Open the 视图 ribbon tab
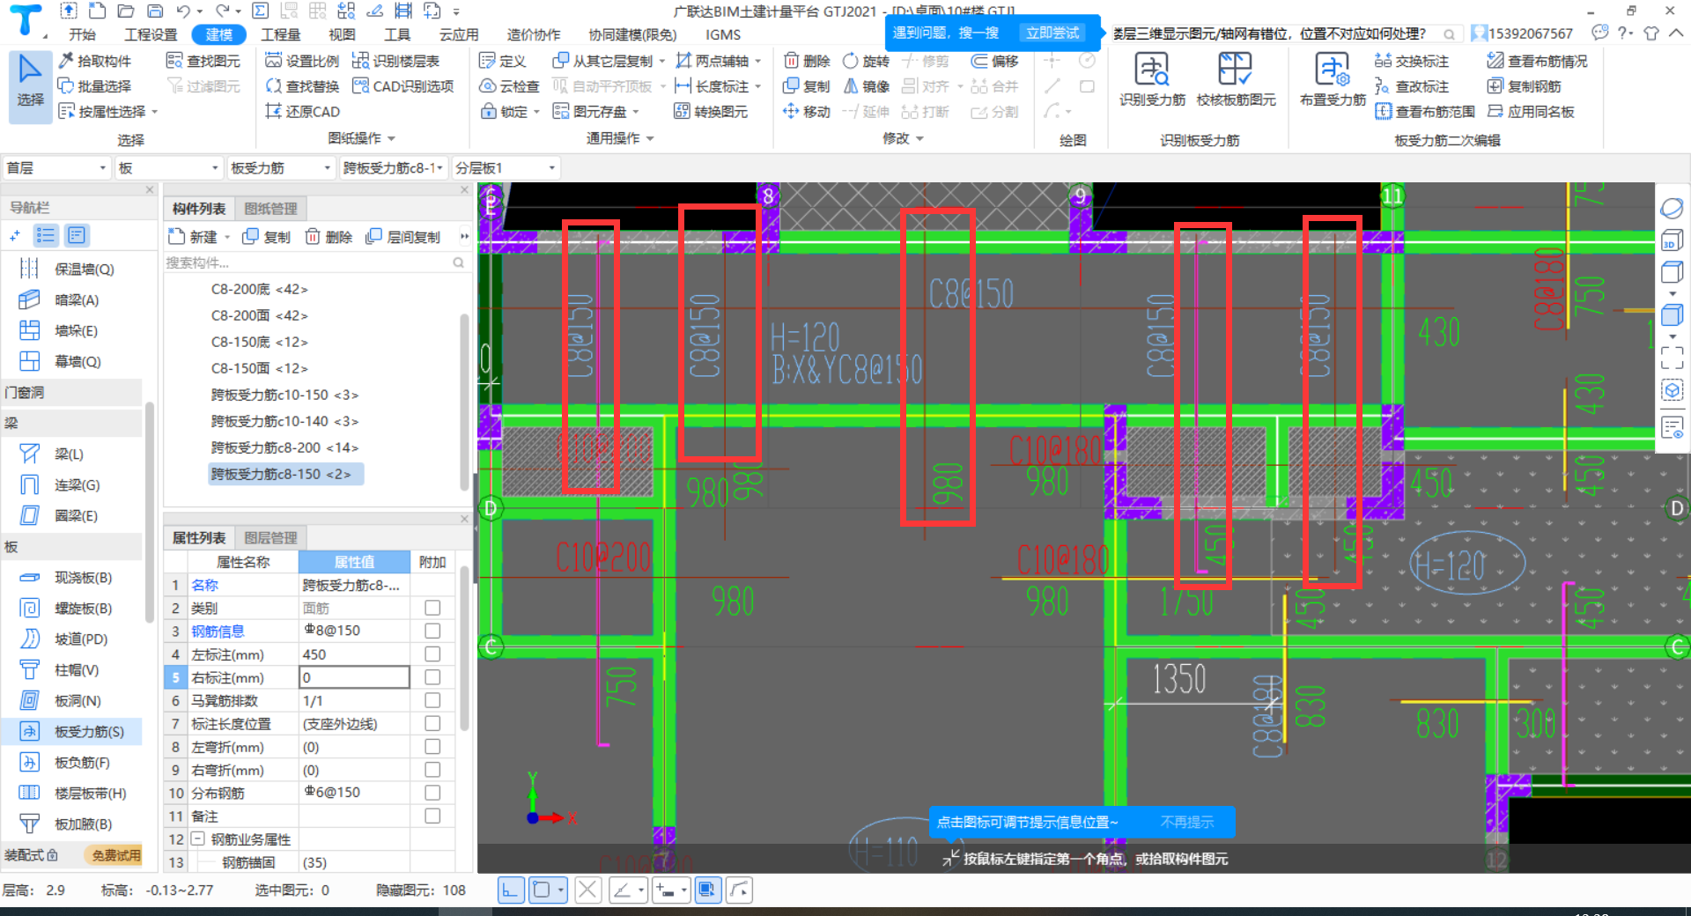The height and width of the screenshot is (916, 1691). pos(342,34)
